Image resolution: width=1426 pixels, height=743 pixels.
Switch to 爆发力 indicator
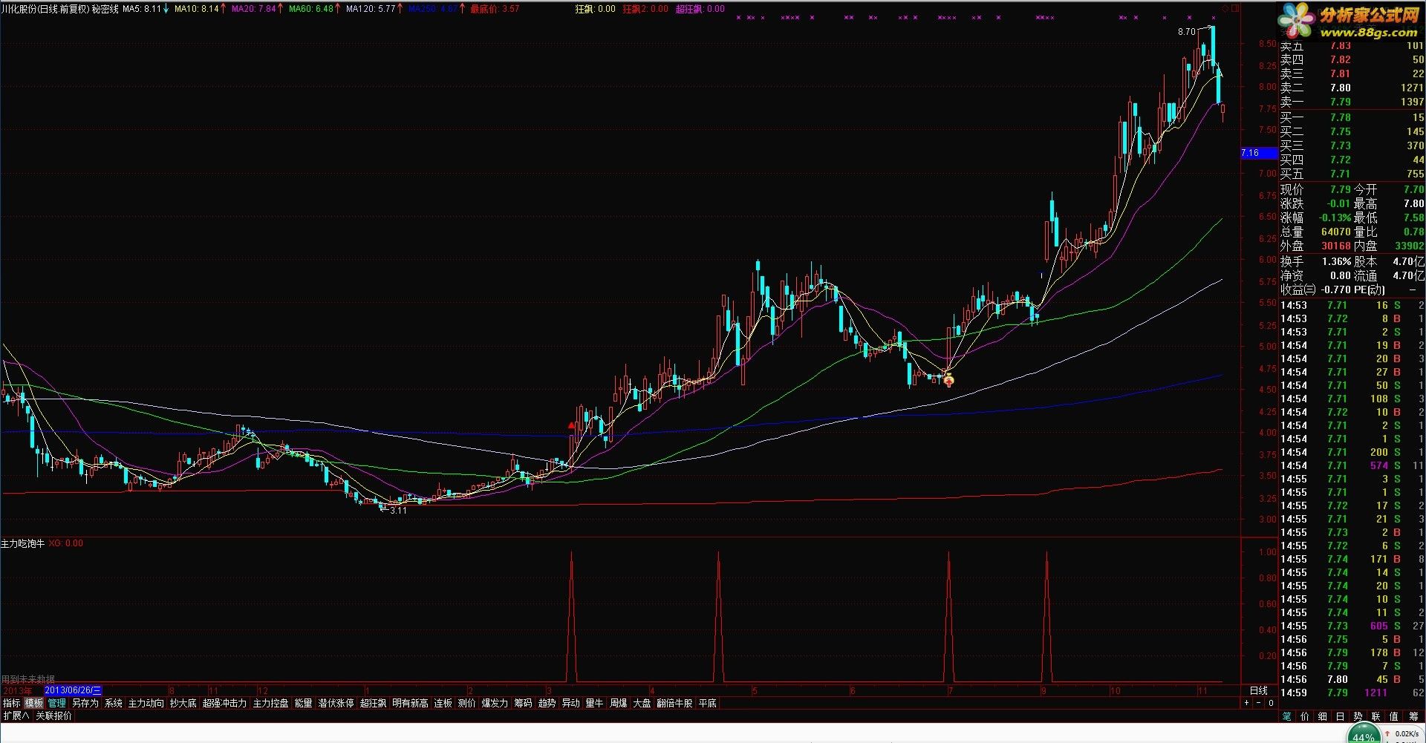[x=495, y=703]
